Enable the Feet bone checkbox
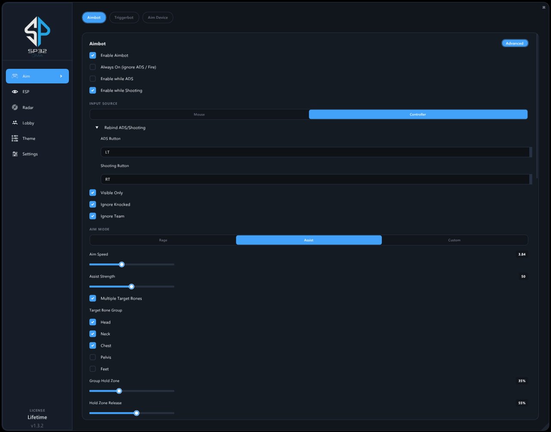The image size is (551, 432). 93,369
